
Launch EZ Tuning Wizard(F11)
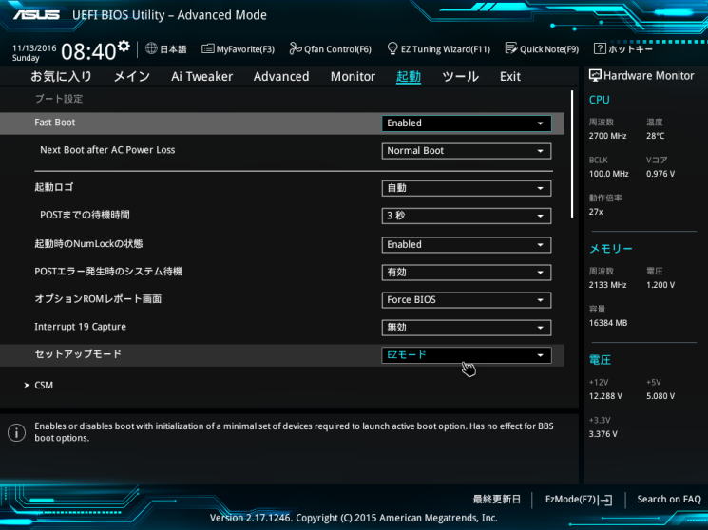(x=439, y=48)
